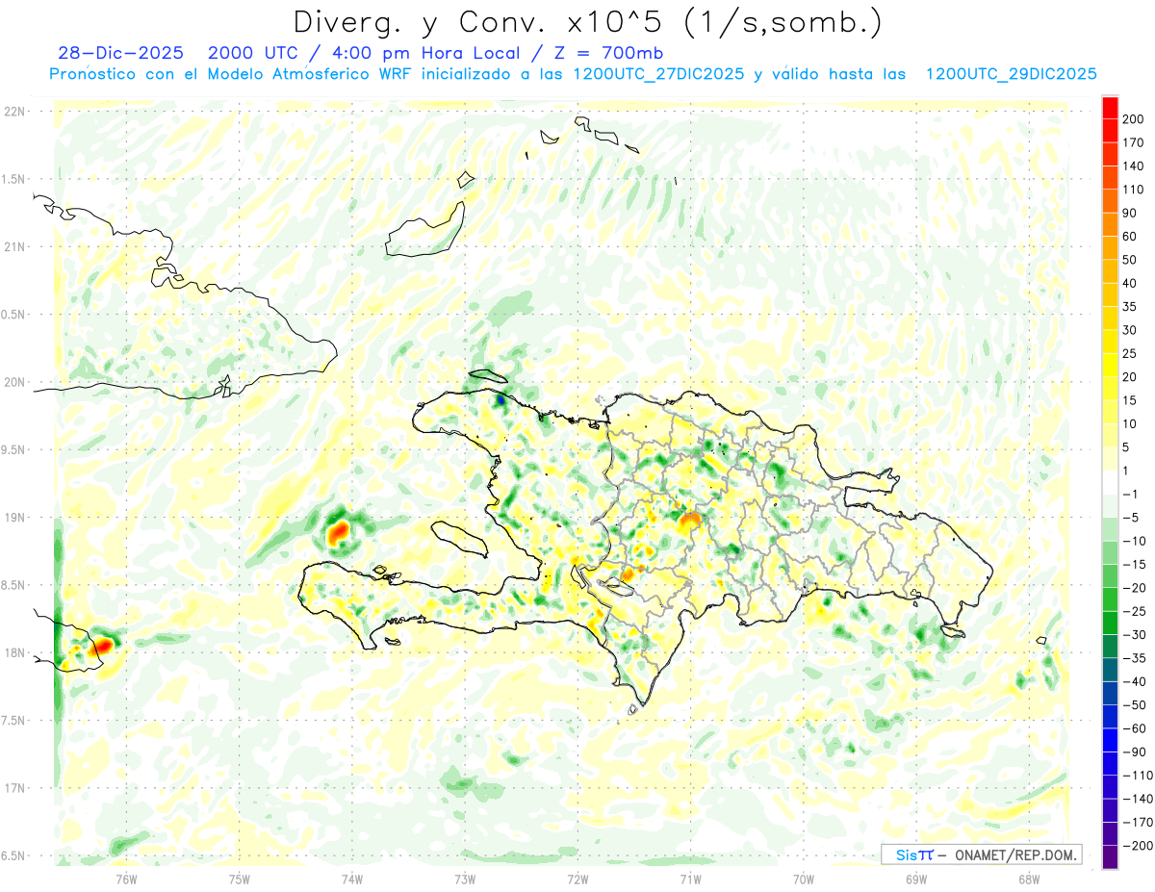Click the '-5' legend value
1155x892 pixels.
click(1131, 518)
